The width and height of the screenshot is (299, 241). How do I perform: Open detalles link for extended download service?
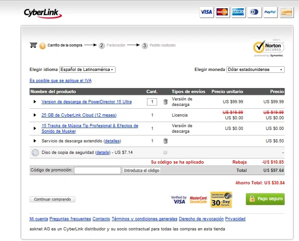[x=112, y=141]
